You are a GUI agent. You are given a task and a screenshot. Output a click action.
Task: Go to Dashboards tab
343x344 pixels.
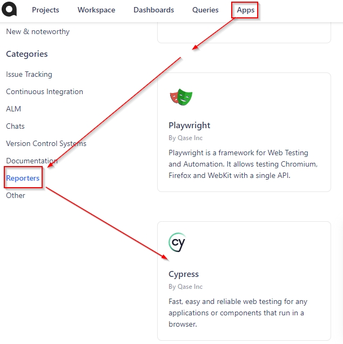tap(153, 10)
